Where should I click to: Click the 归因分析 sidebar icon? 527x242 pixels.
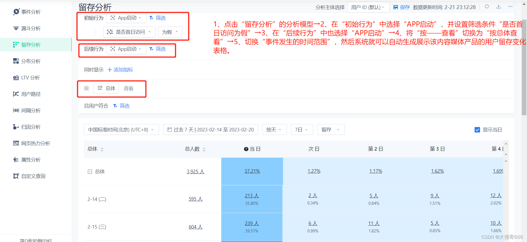click(16, 127)
